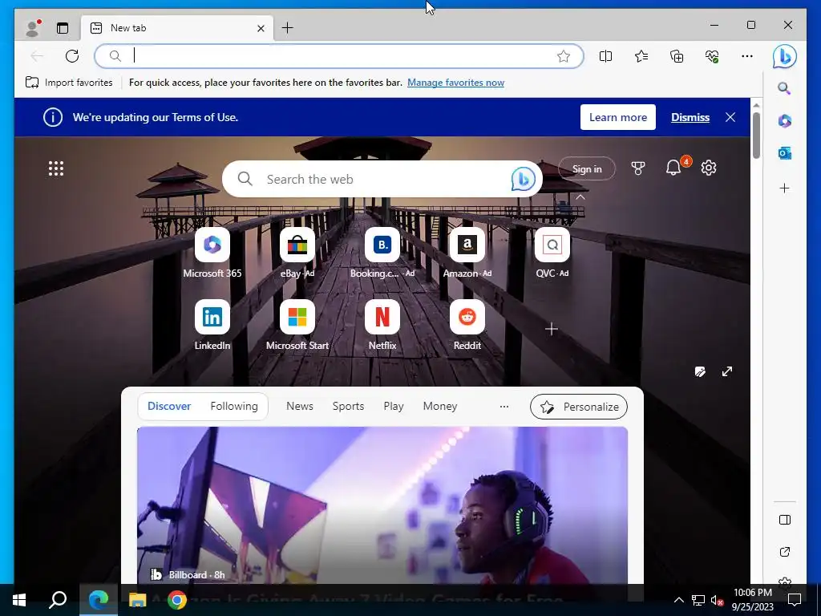This screenshot has height=616, width=821.
Task: Click the address bar
Action: point(339,56)
